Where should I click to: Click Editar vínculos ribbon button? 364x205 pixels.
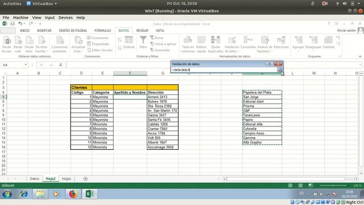click(x=100, y=50)
